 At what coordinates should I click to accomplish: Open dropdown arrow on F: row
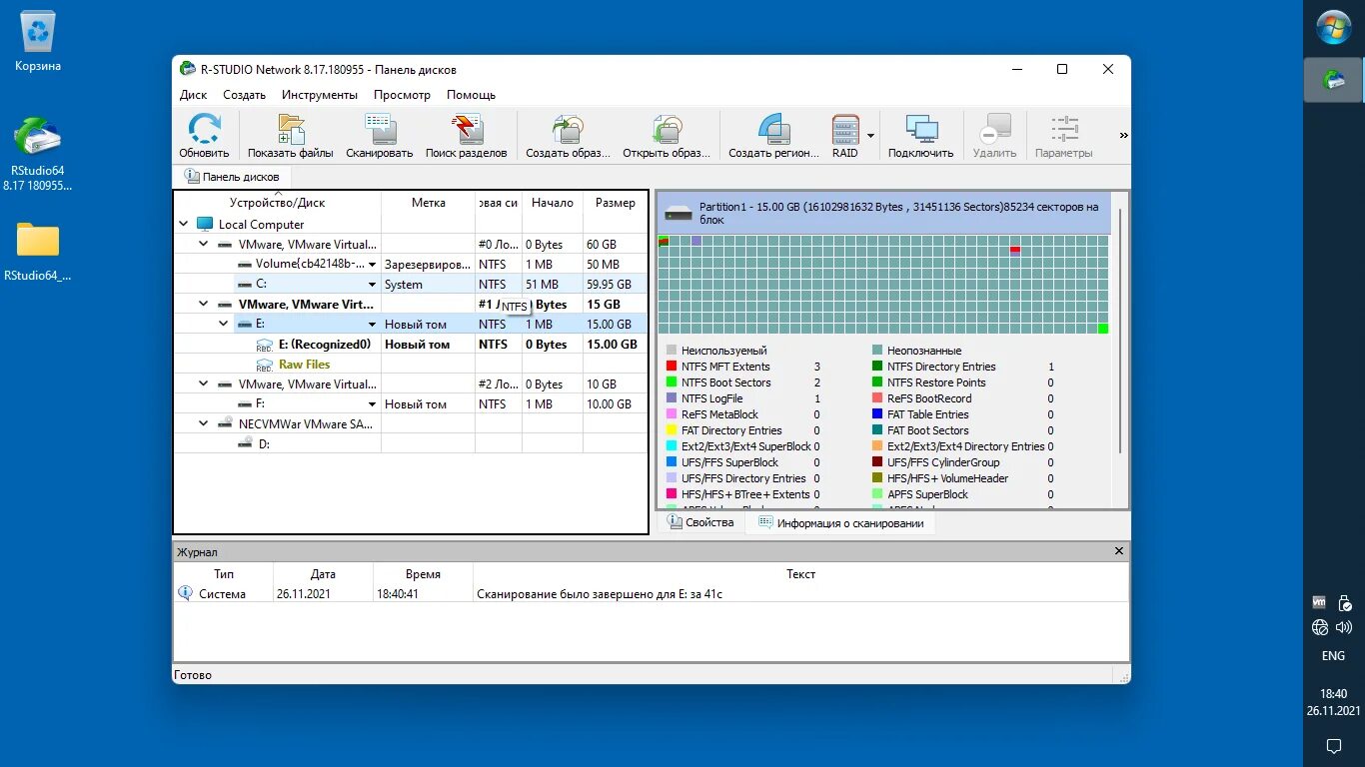pos(373,404)
